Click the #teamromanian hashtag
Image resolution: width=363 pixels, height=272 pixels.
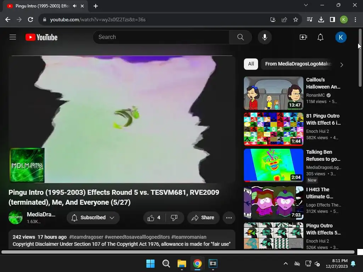click(189, 237)
